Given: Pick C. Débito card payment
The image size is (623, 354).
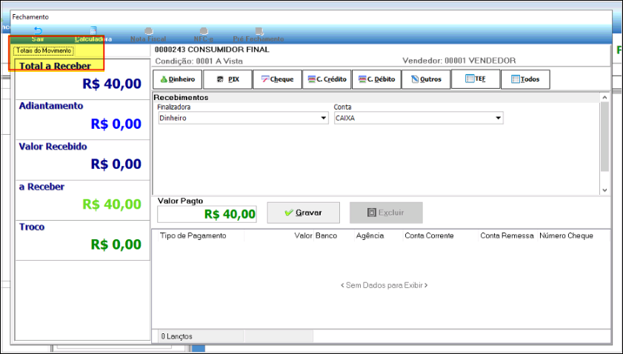Looking at the screenshot, I should click(376, 79).
